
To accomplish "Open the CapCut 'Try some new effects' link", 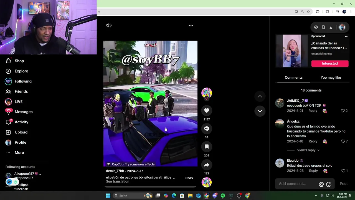I will point(131,164).
